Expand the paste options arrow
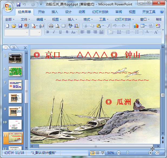The height and width of the screenshot is (158, 167). (x=103, y=26)
